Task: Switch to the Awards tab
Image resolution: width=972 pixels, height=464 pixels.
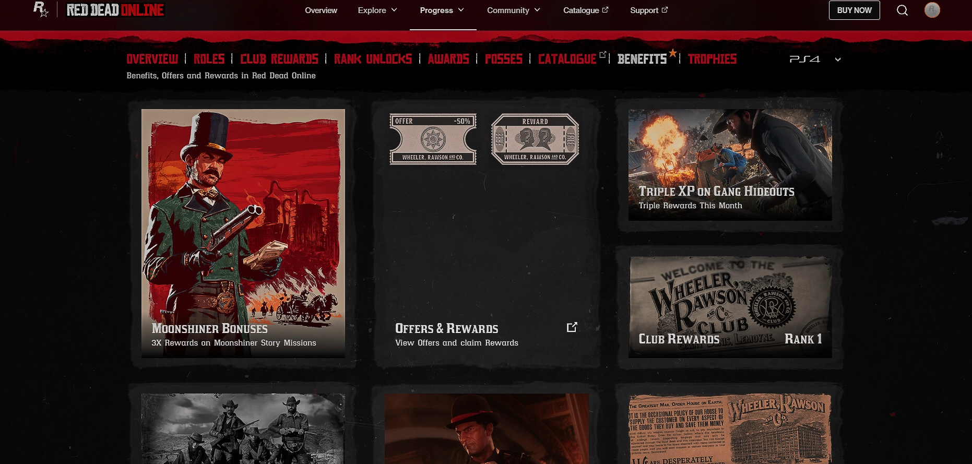Action: coord(448,59)
